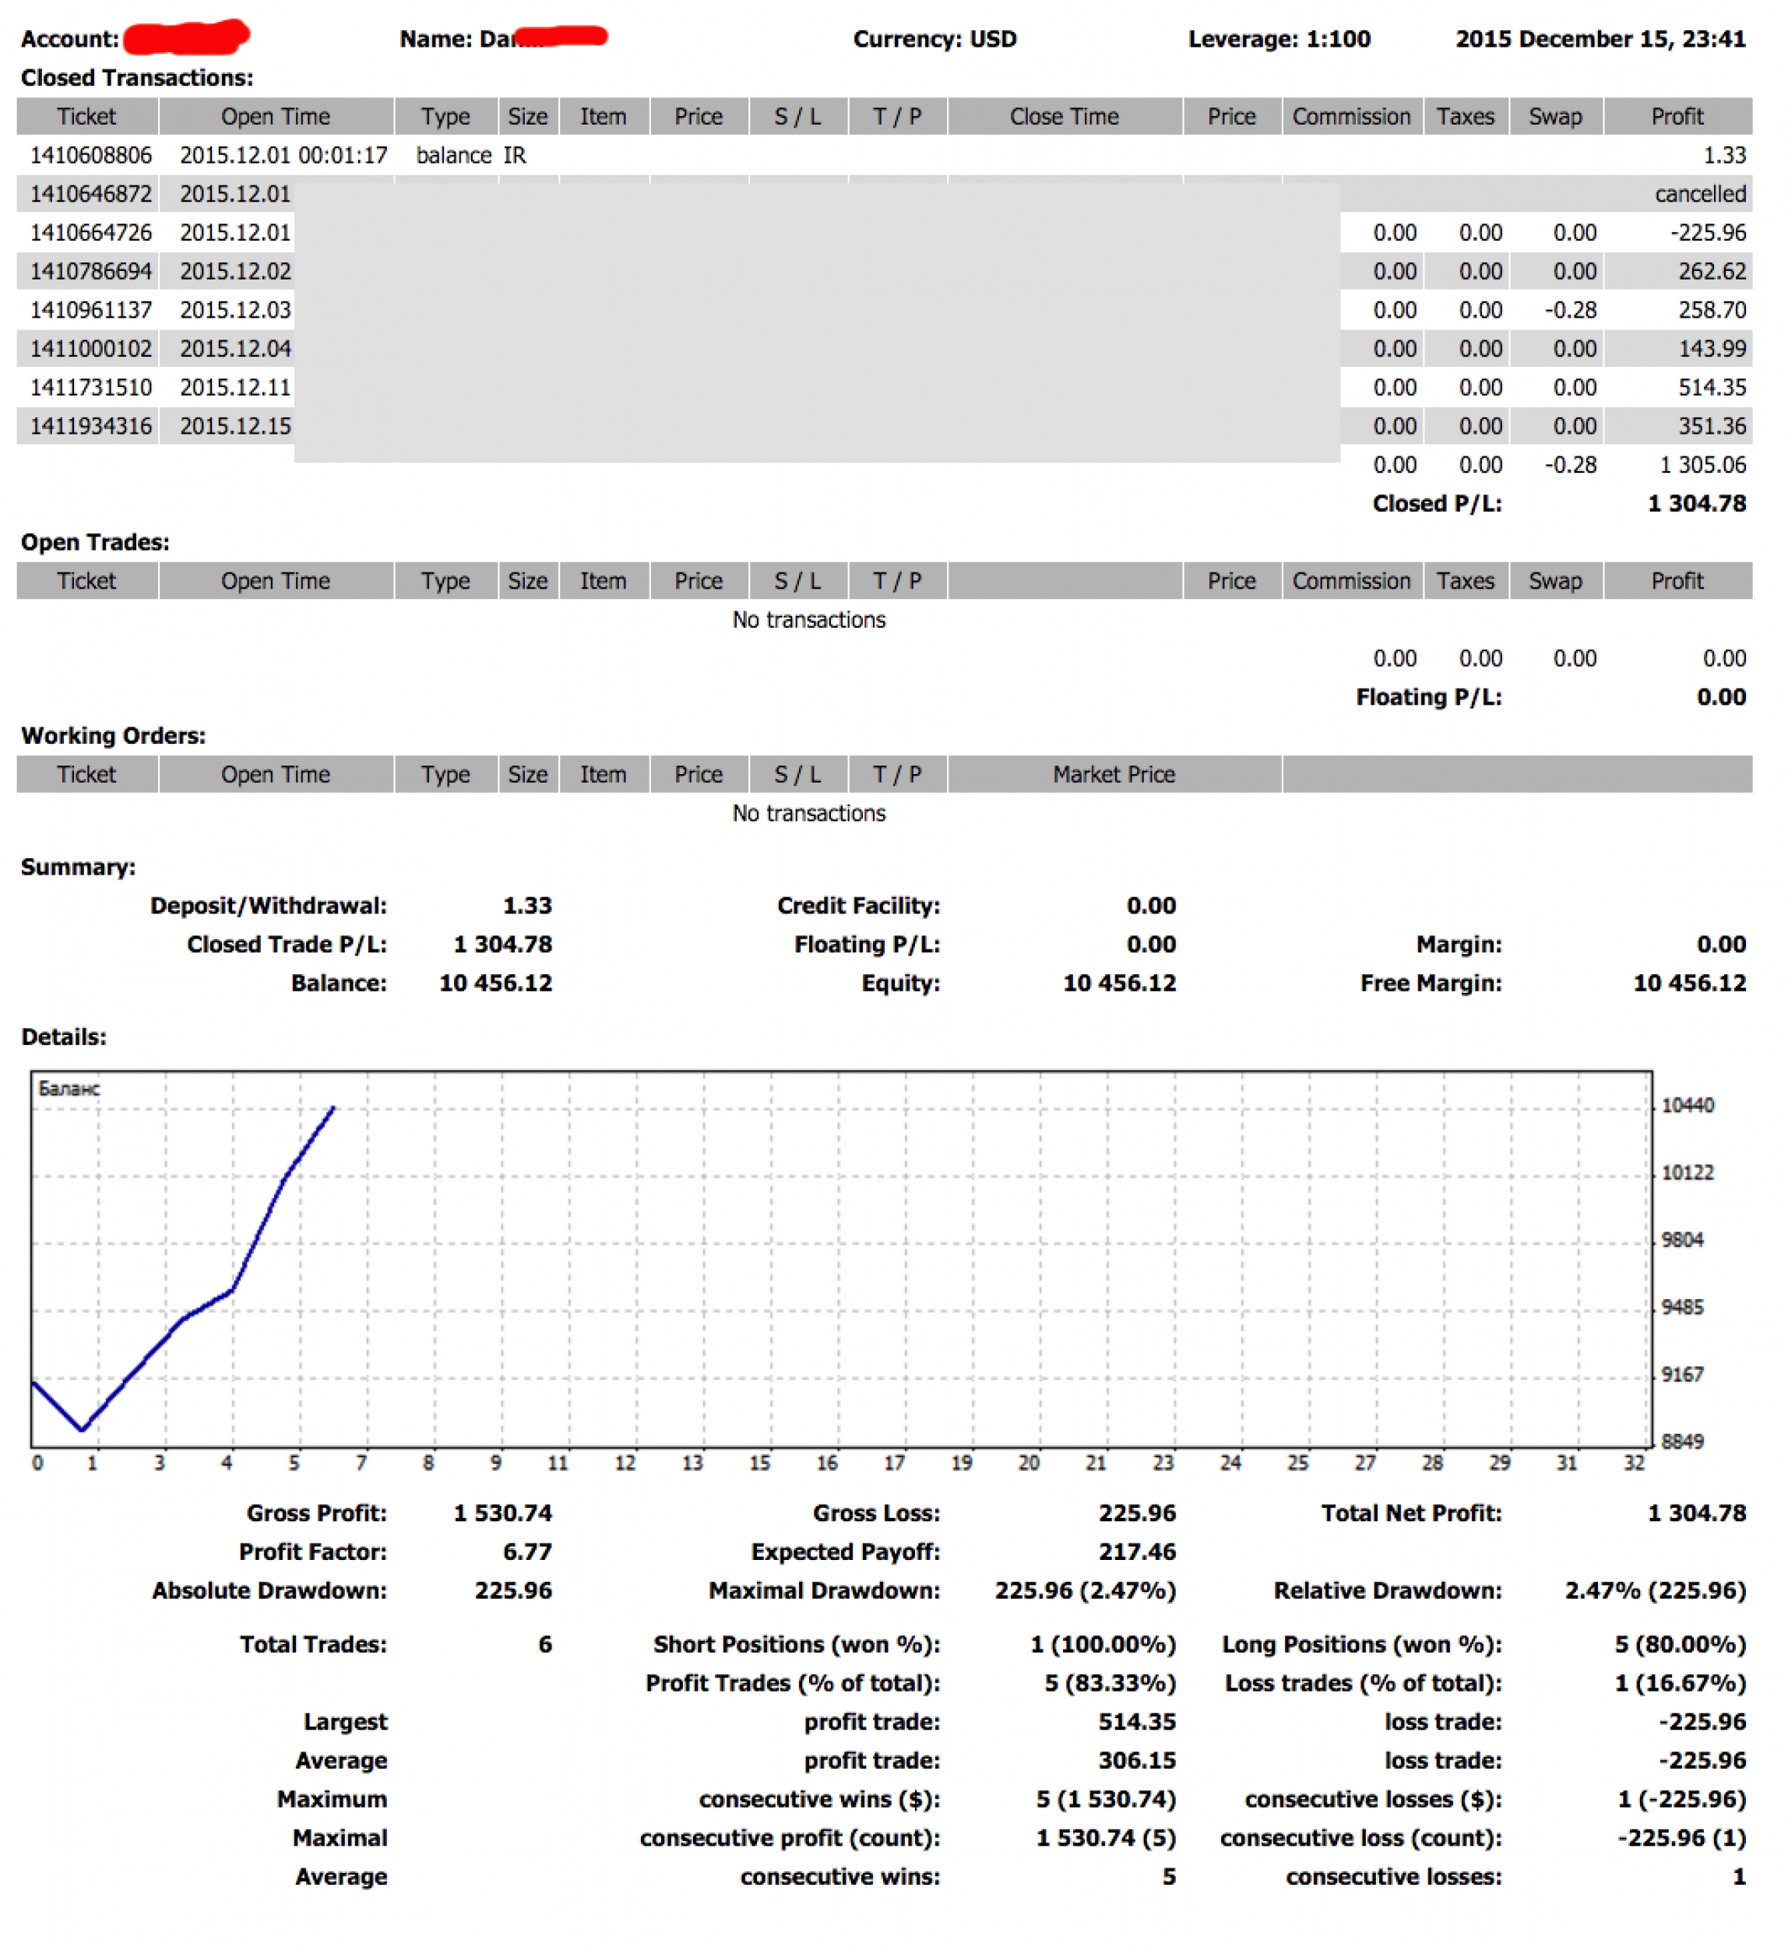Screen dimensions: 1788x1947
Task: Click the Market Price header in Working Orders
Action: pos(1113,774)
